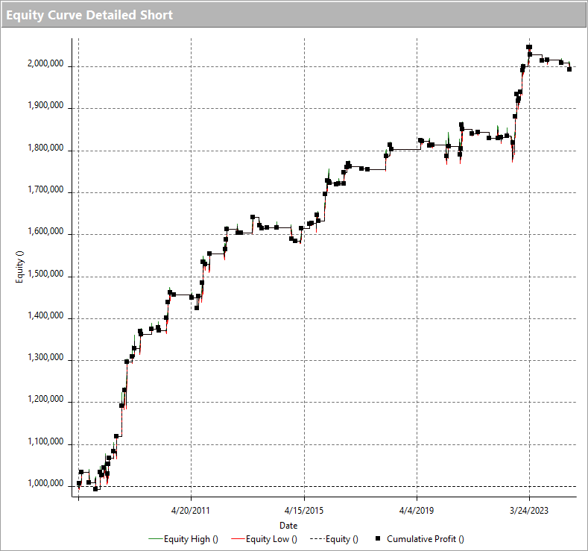
Task: Click the 4/20/2011 date axis label
Action: pos(191,511)
